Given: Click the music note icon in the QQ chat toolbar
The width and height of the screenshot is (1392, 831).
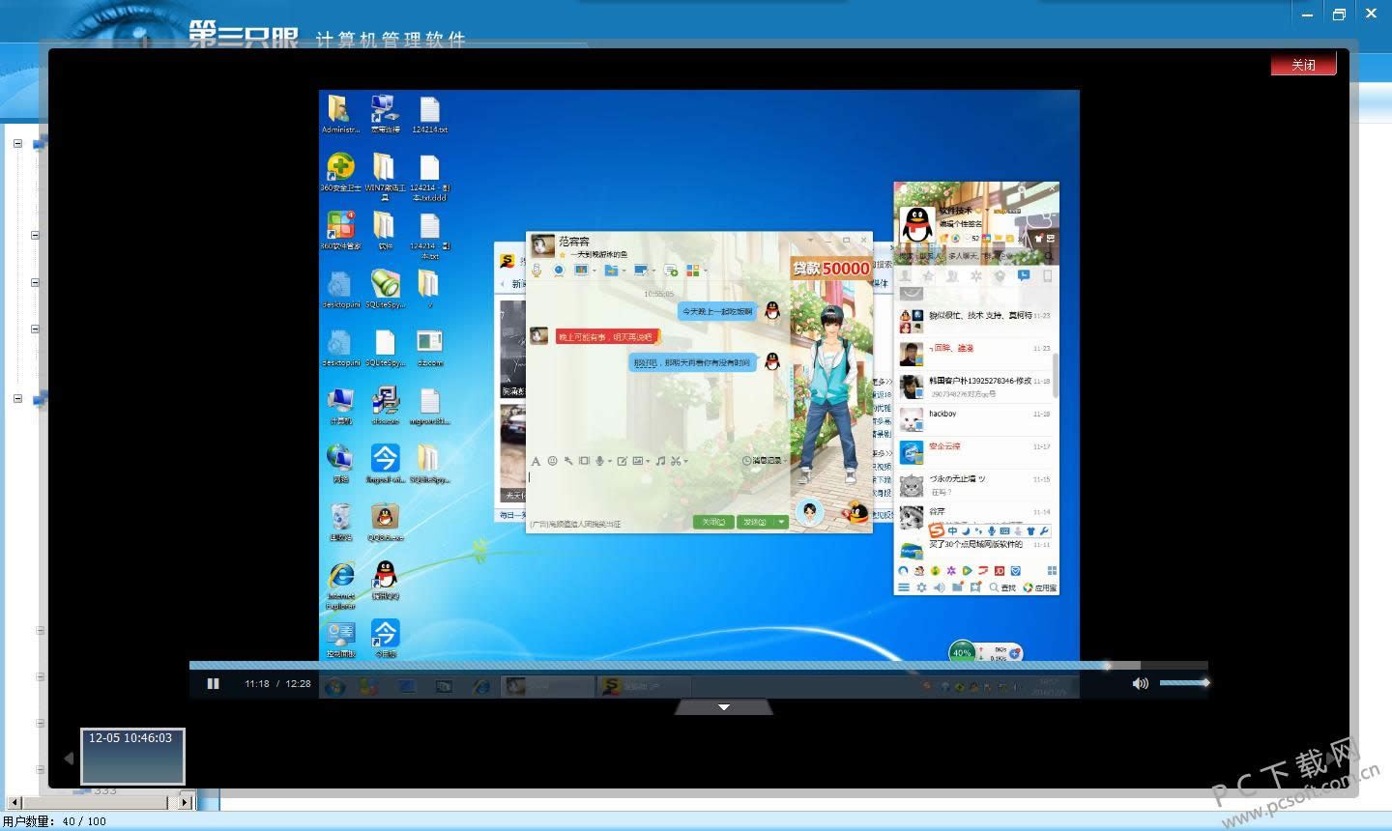Looking at the screenshot, I should pos(660,461).
